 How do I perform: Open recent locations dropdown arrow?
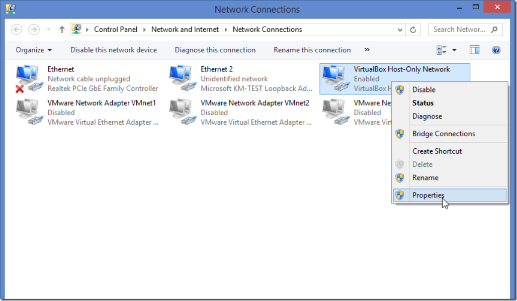pos(48,30)
